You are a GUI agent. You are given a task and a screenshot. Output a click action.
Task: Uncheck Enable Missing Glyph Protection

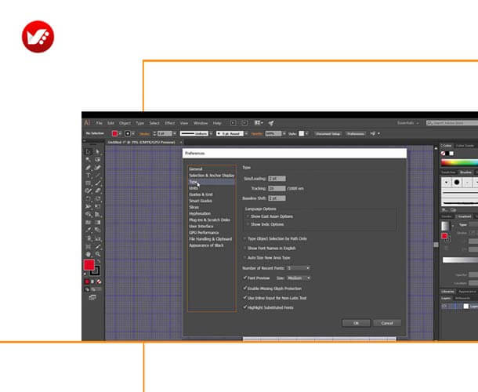pos(244,289)
